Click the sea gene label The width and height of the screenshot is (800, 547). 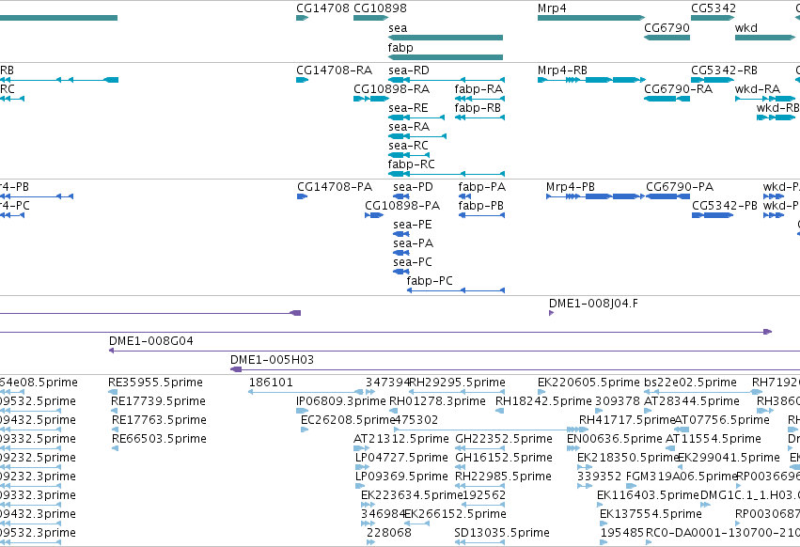398,28
